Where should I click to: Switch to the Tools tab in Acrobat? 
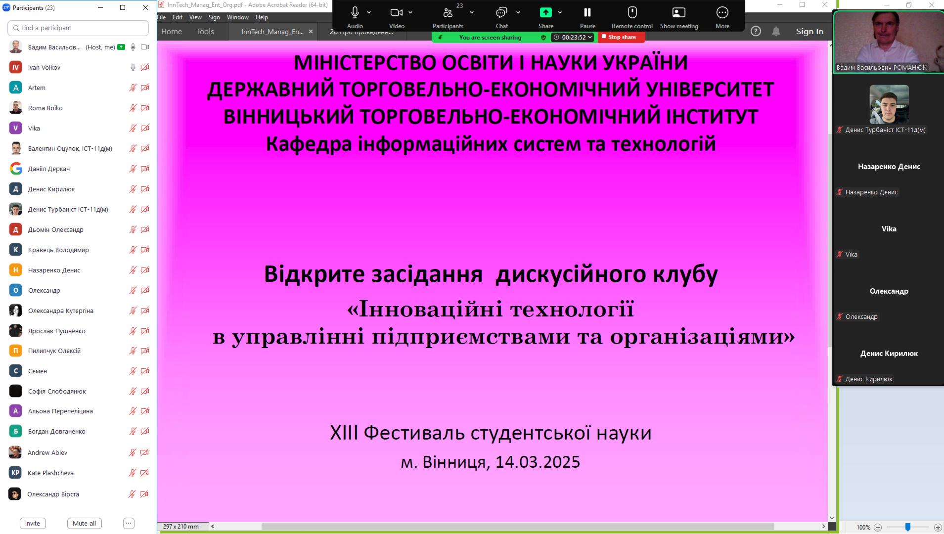tap(205, 32)
